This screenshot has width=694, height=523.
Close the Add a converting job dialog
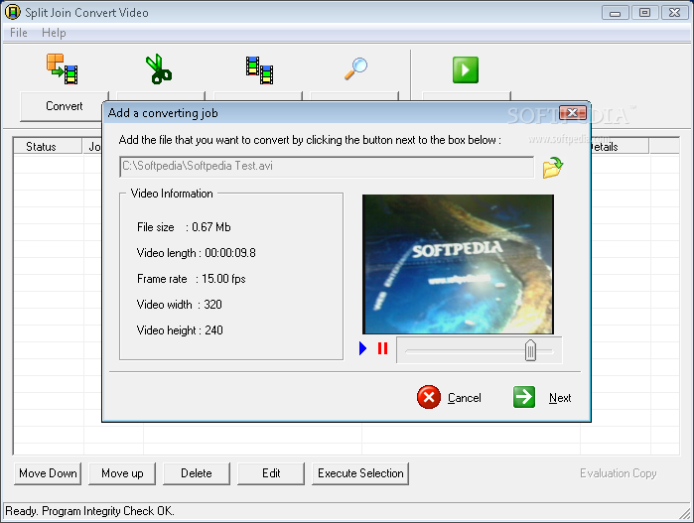pos(572,113)
